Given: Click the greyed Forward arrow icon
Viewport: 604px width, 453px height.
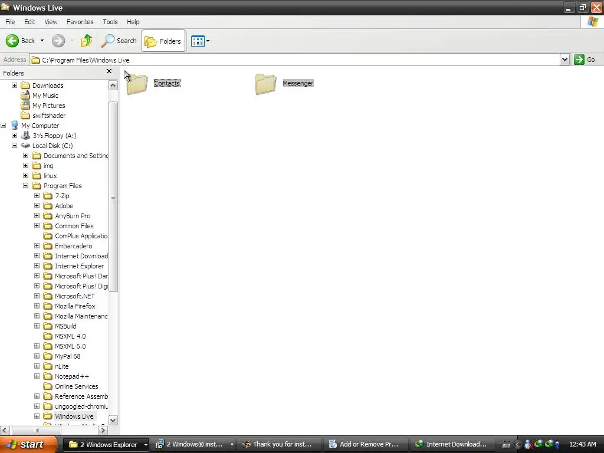Looking at the screenshot, I should coord(58,41).
